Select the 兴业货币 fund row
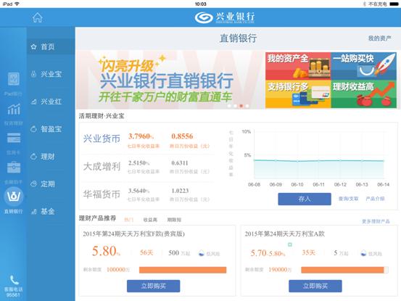The height and width of the screenshot is (301, 401). (x=148, y=140)
